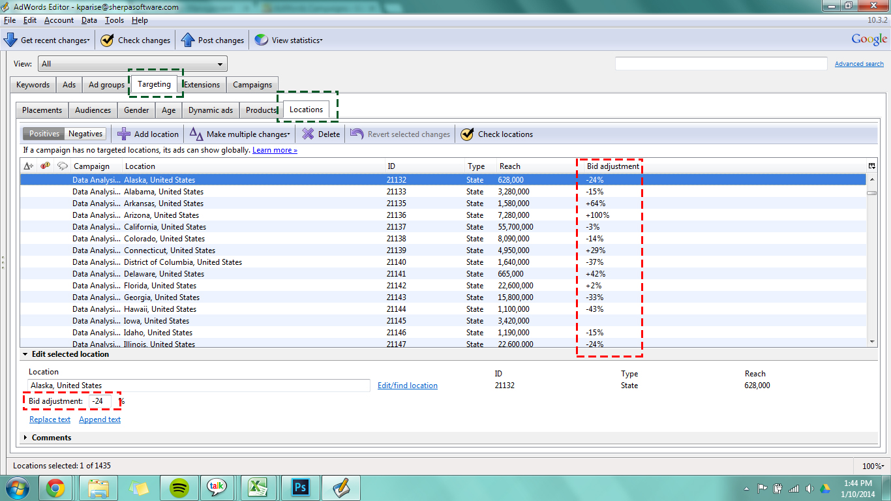Select the Positives toggle
This screenshot has width=891, height=501.
coord(44,134)
